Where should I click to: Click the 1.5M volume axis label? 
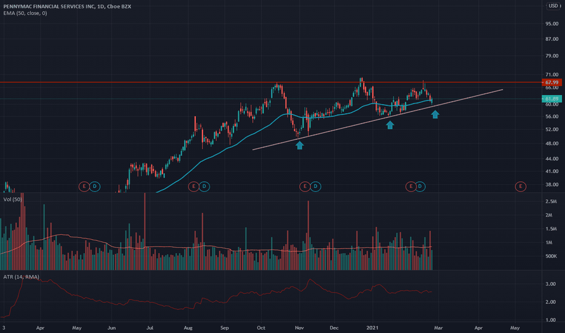click(551, 229)
